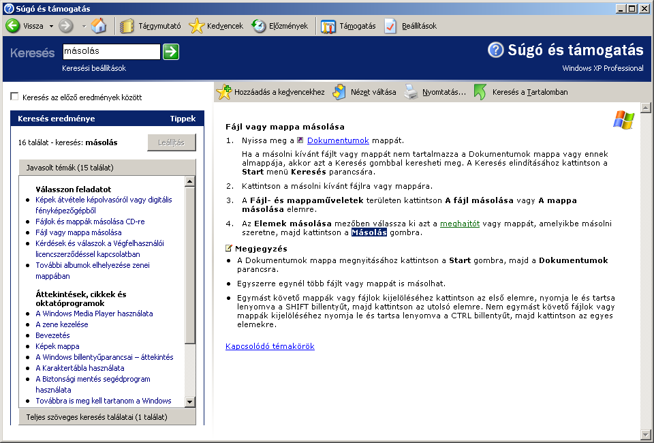Click the Előzmények toolbar label
The width and height of the screenshot is (654, 443).
[289, 26]
